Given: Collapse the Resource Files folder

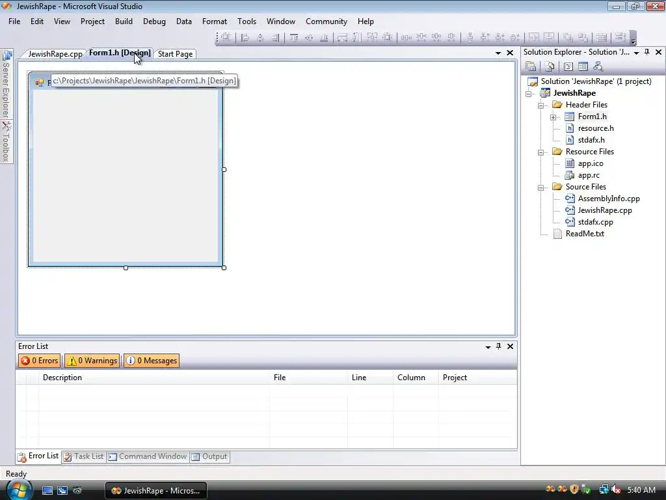Looking at the screenshot, I should 540,152.
